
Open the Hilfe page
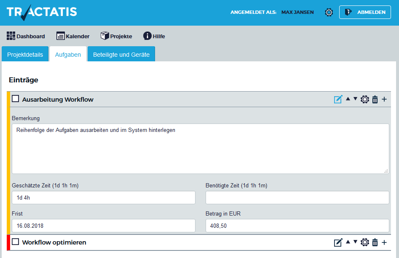tap(154, 36)
